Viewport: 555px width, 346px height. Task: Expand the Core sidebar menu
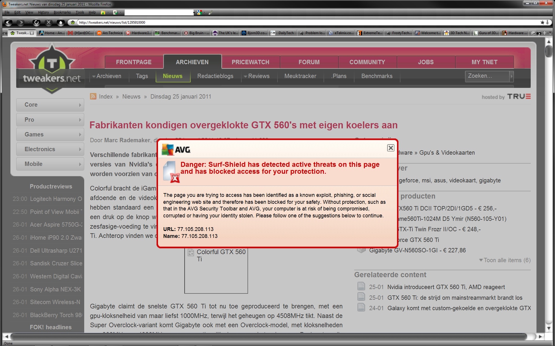pyautogui.click(x=50, y=105)
